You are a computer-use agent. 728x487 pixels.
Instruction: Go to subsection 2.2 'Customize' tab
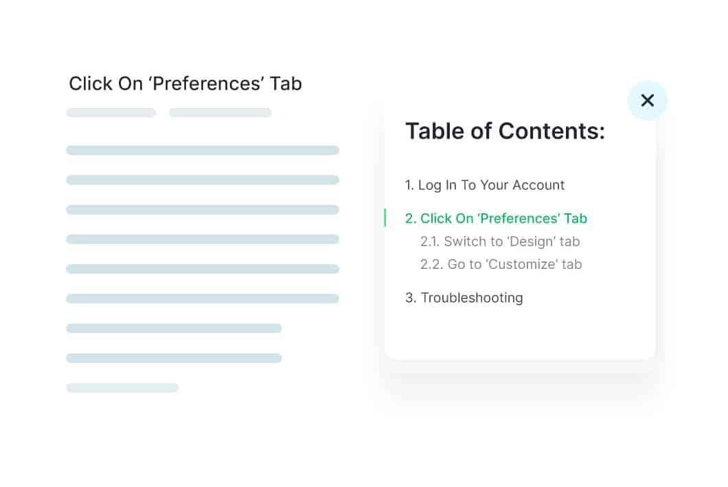[x=501, y=264]
